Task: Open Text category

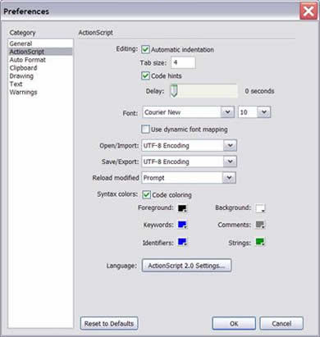Action: [x=40, y=84]
